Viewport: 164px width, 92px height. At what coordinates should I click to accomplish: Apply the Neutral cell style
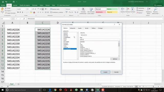pyautogui.click(x=112, y=12)
